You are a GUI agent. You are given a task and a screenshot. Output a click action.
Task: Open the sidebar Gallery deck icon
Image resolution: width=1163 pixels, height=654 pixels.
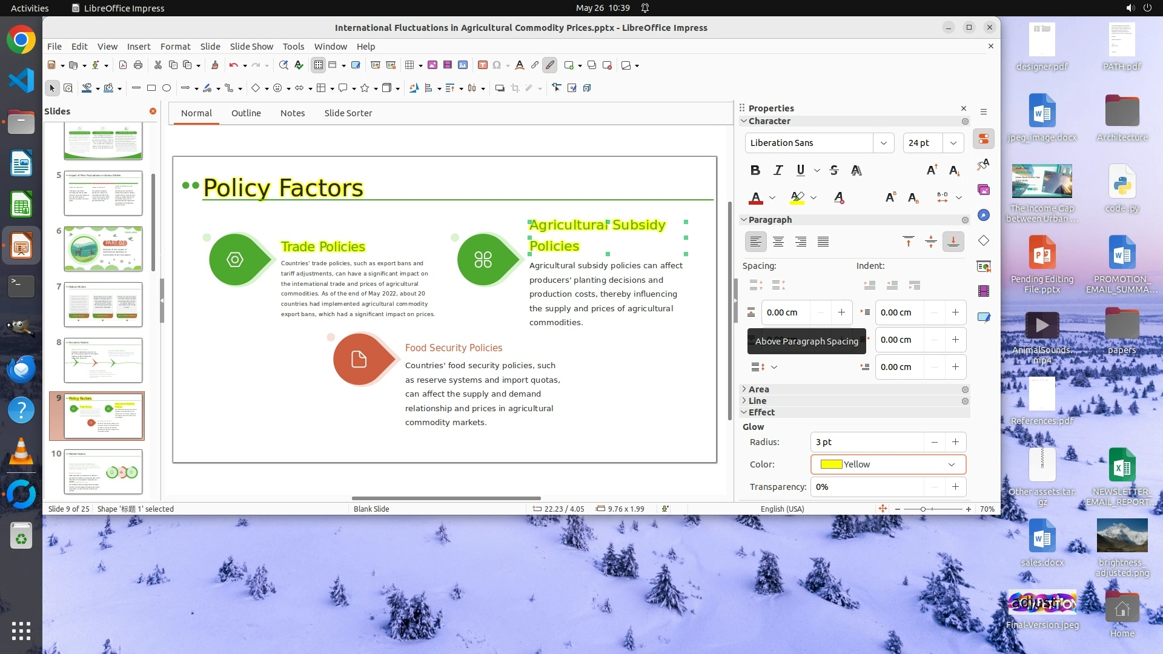[x=984, y=190]
